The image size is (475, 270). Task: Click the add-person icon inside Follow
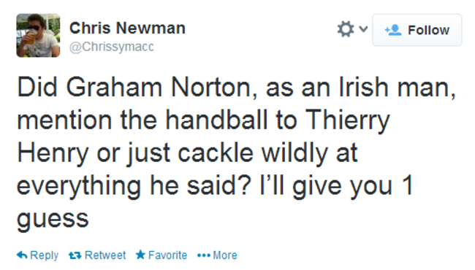coord(393,30)
